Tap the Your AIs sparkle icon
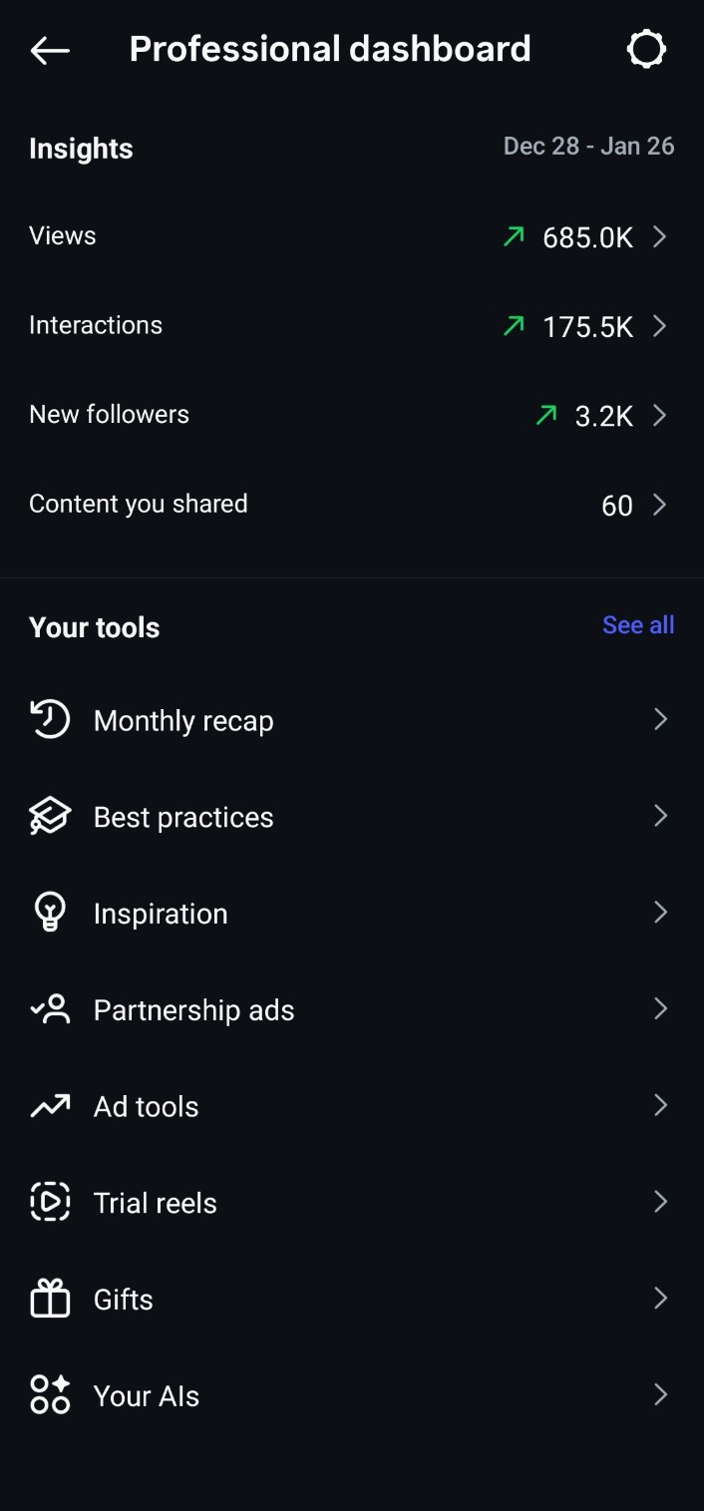704x1511 pixels. click(x=50, y=1395)
